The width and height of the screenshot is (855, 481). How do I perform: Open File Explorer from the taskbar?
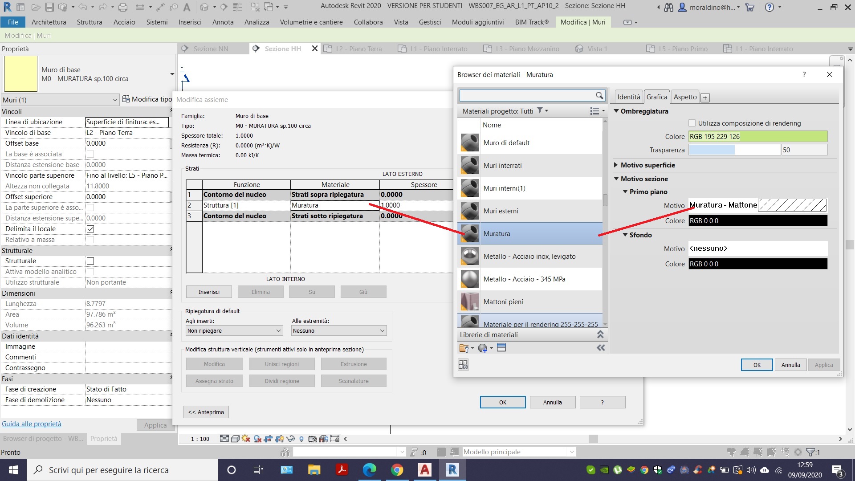coord(314,470)
